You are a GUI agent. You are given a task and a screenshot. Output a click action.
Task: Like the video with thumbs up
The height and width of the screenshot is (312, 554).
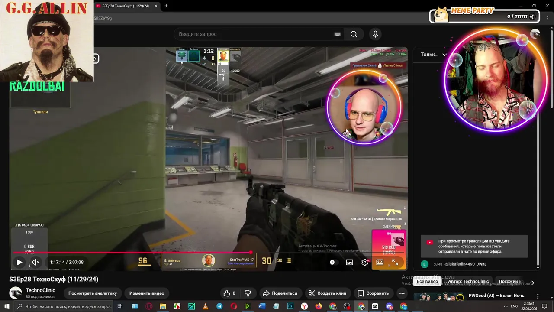pos(229,293)
